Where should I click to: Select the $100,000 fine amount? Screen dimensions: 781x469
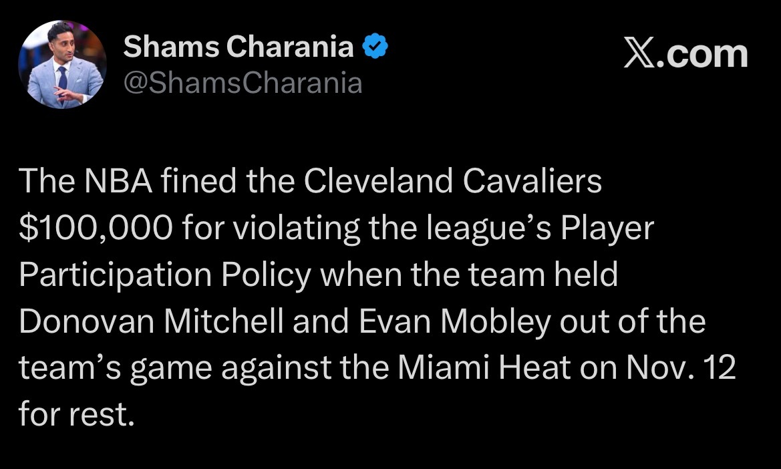pos(96,228)
